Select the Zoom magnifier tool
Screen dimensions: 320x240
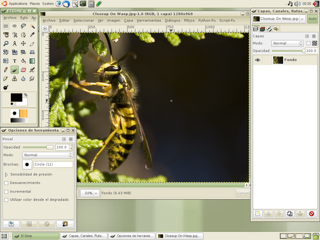[x=6, y=43]
